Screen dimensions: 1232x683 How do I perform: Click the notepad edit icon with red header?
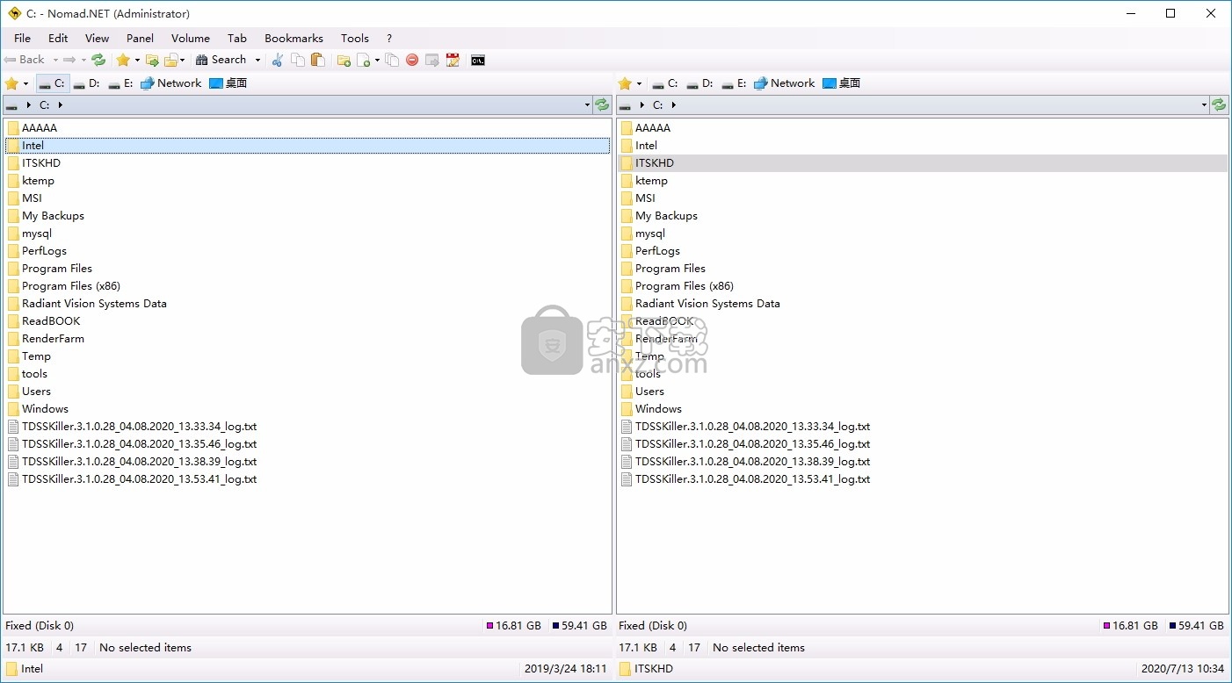pyautogui.click(x=453, y=60)
